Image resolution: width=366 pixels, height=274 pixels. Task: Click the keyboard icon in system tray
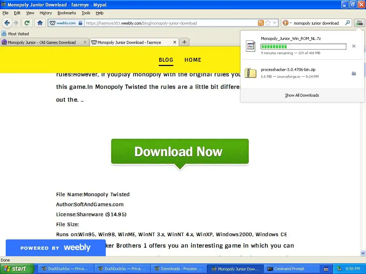(x=326, y=269)
